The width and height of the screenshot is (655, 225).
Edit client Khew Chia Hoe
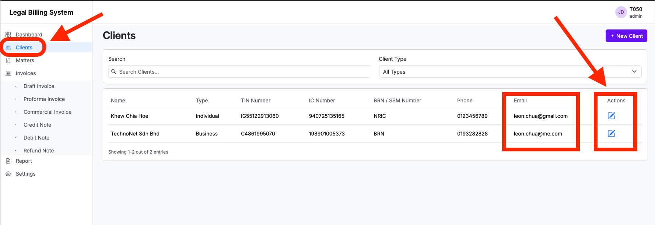point(611,116)
